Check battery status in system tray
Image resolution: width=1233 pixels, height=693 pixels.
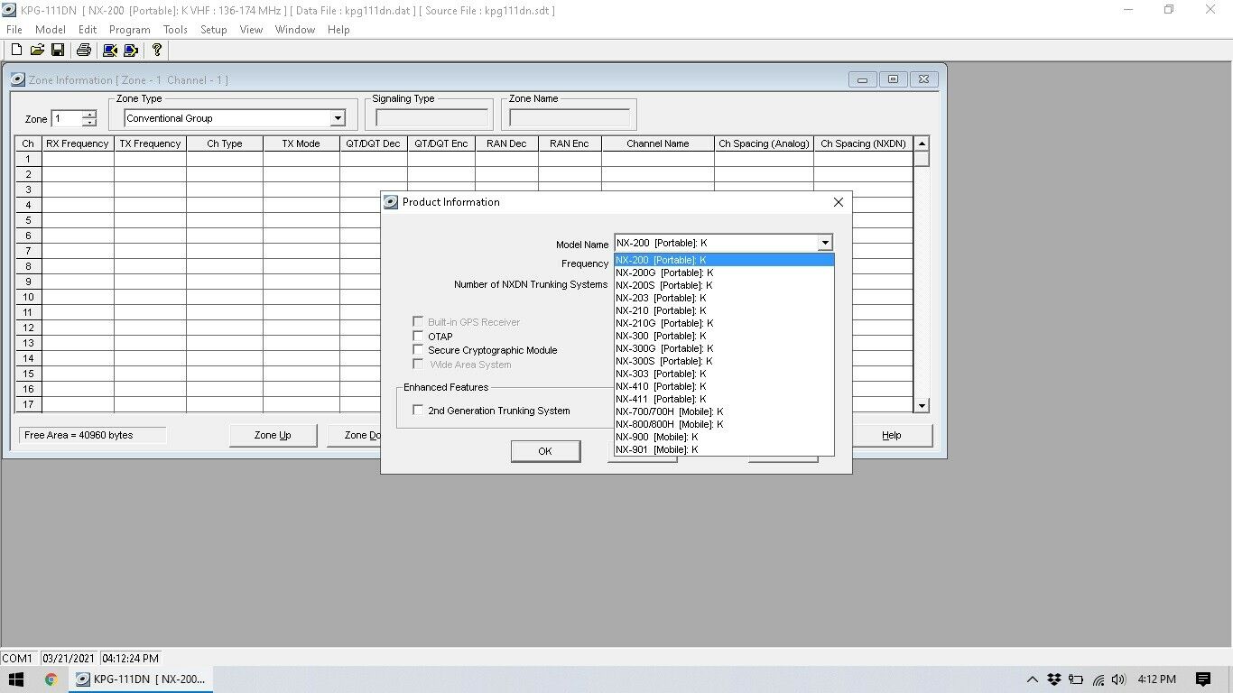pos(1076,679)
